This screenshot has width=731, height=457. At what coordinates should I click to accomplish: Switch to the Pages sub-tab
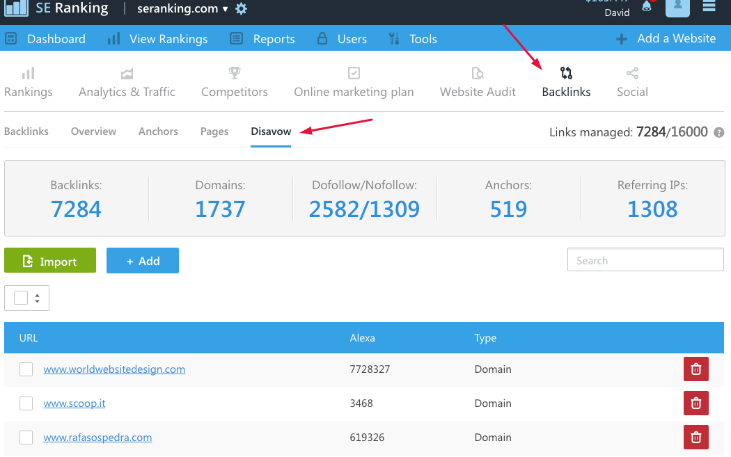click(x=214, y=131)
